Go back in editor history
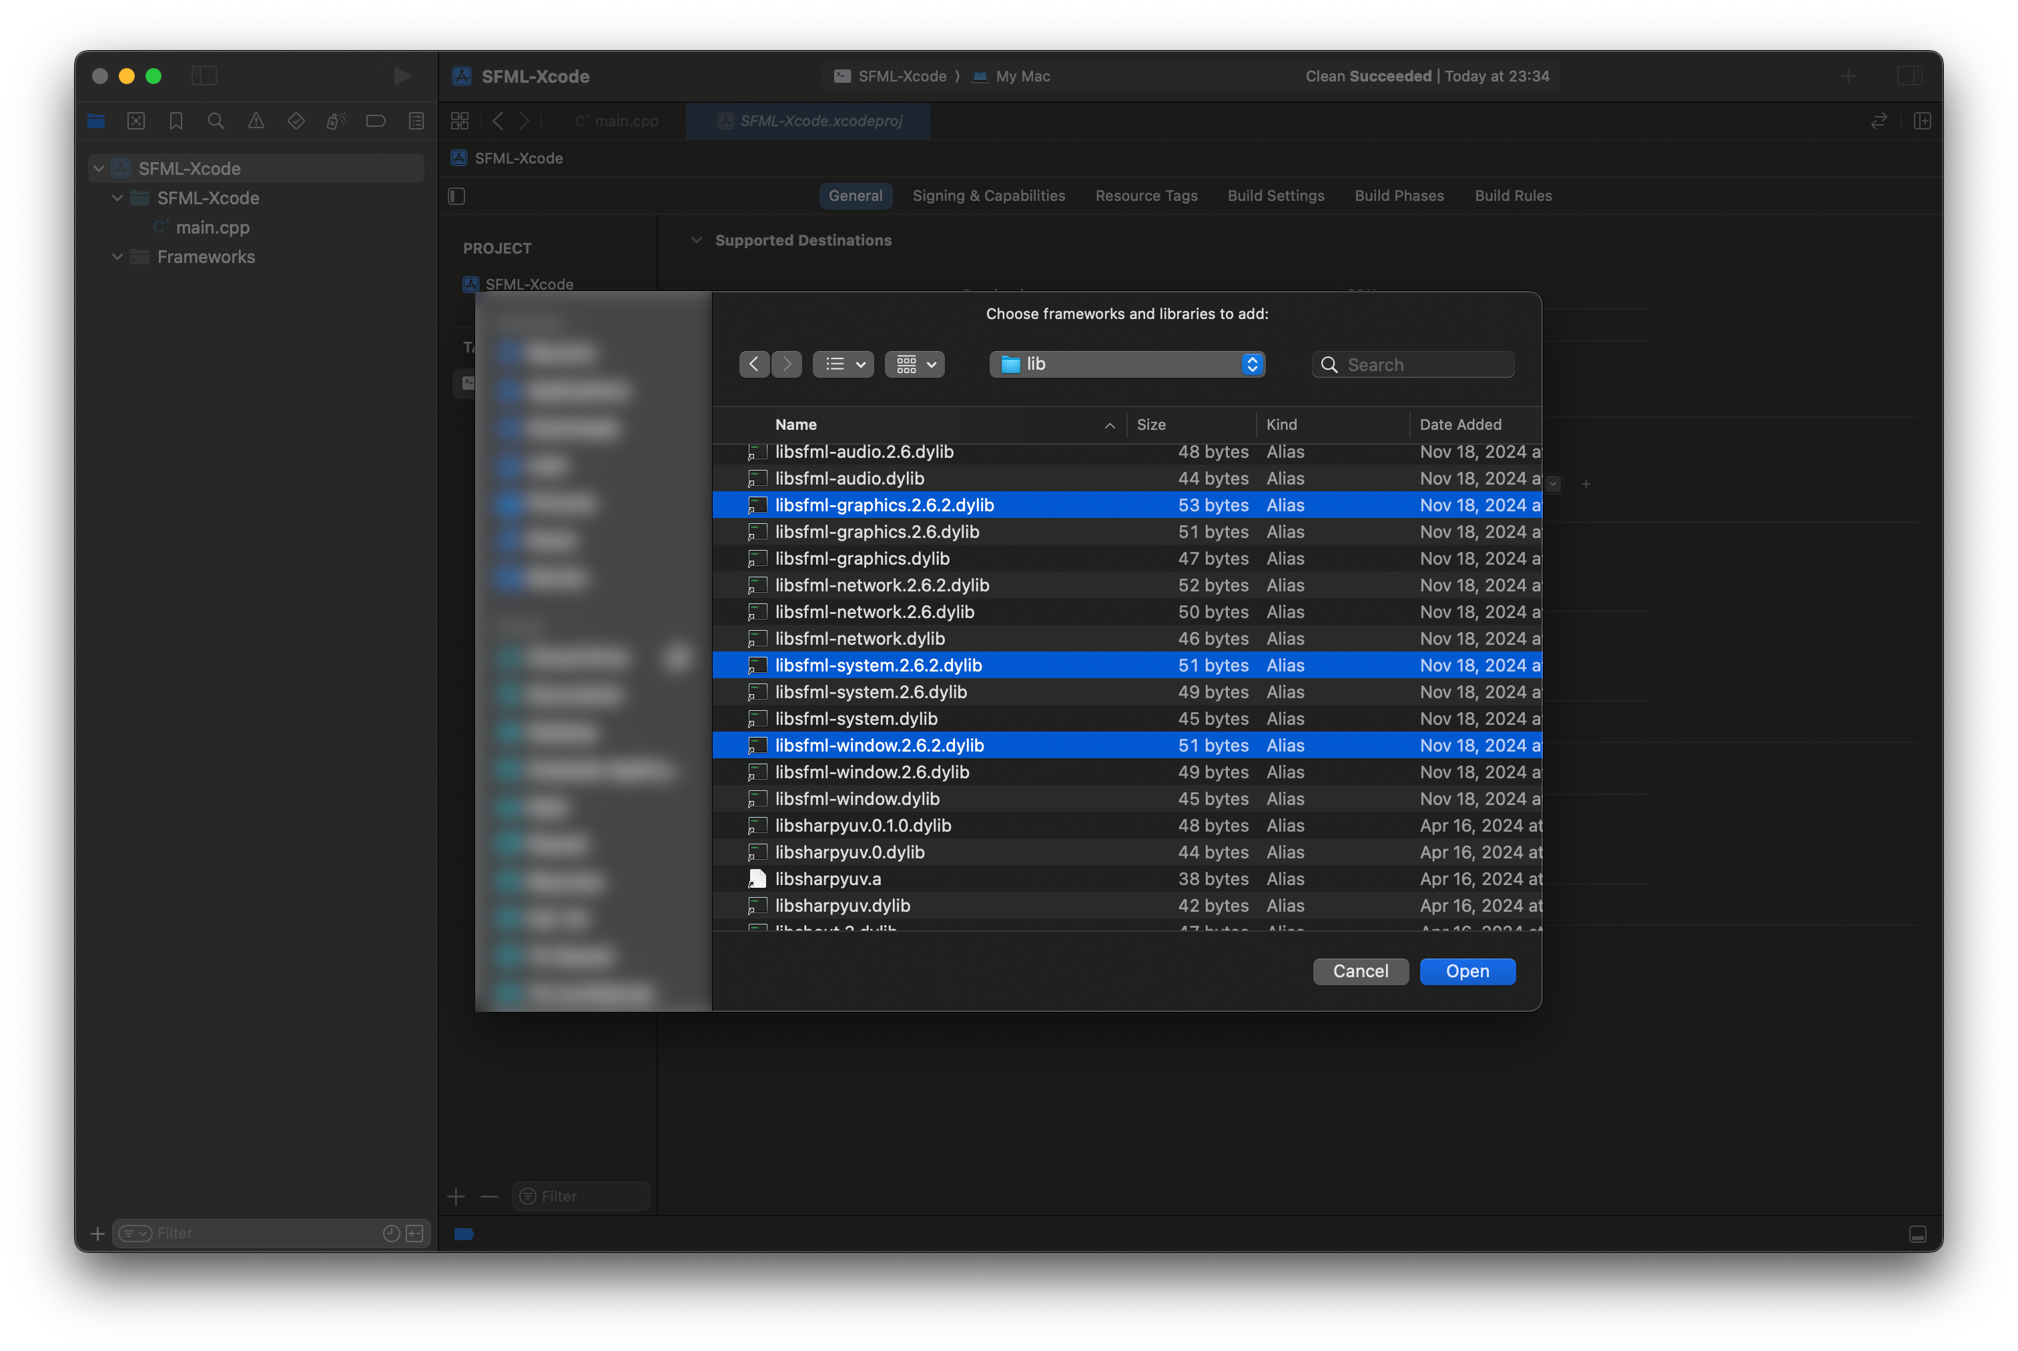Screen dimensions: 2018x1351 (x=498, y=121)
